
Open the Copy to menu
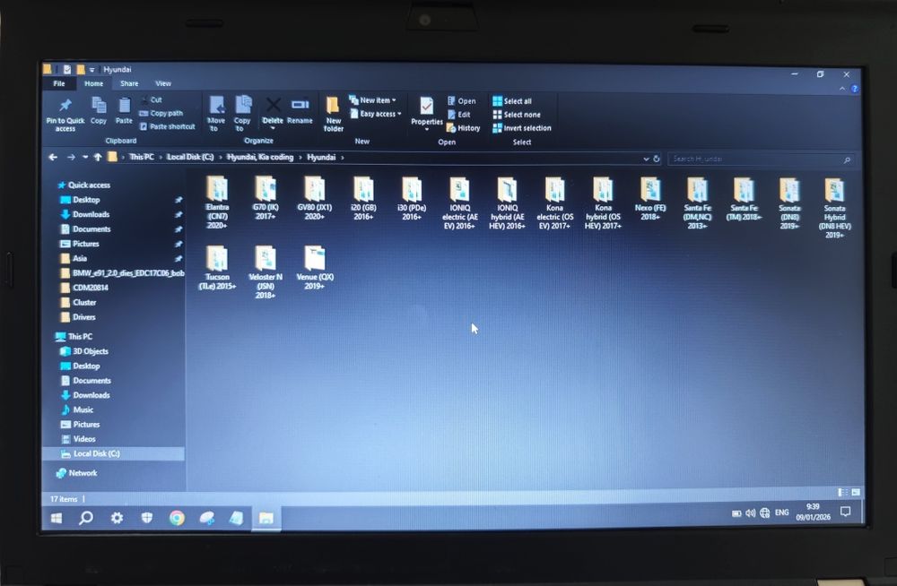pos(242,114)
